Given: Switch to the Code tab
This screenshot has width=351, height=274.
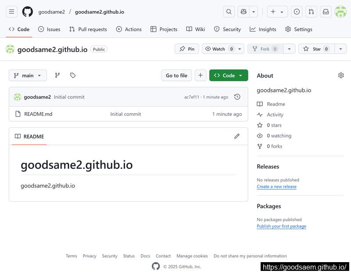Looking at the screenshot, I should tap(19, 29).
